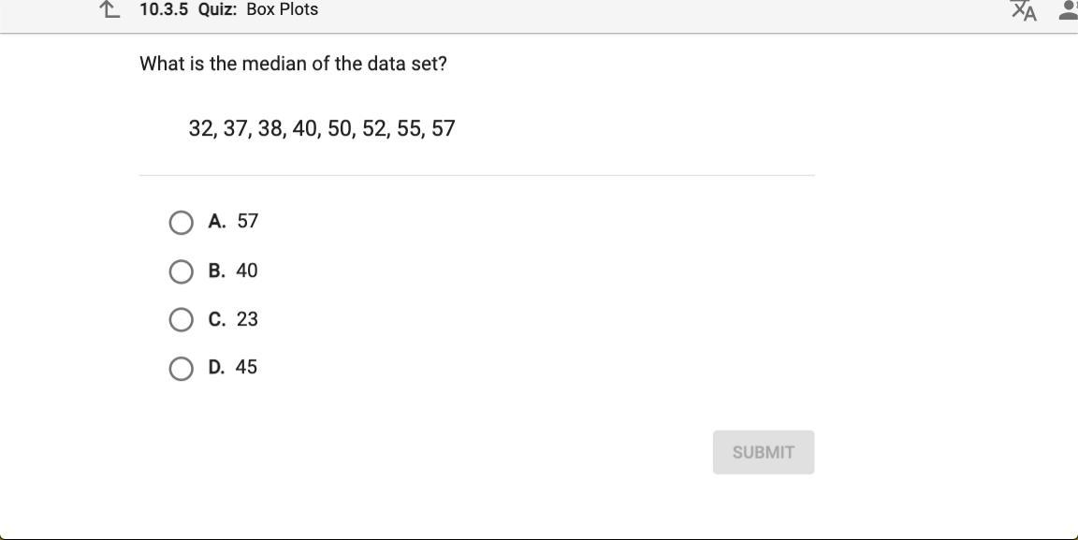This screenshot has height=540, width=1078.
Task: Click the bold letter label D.
Action: click(x=216, y=368)
